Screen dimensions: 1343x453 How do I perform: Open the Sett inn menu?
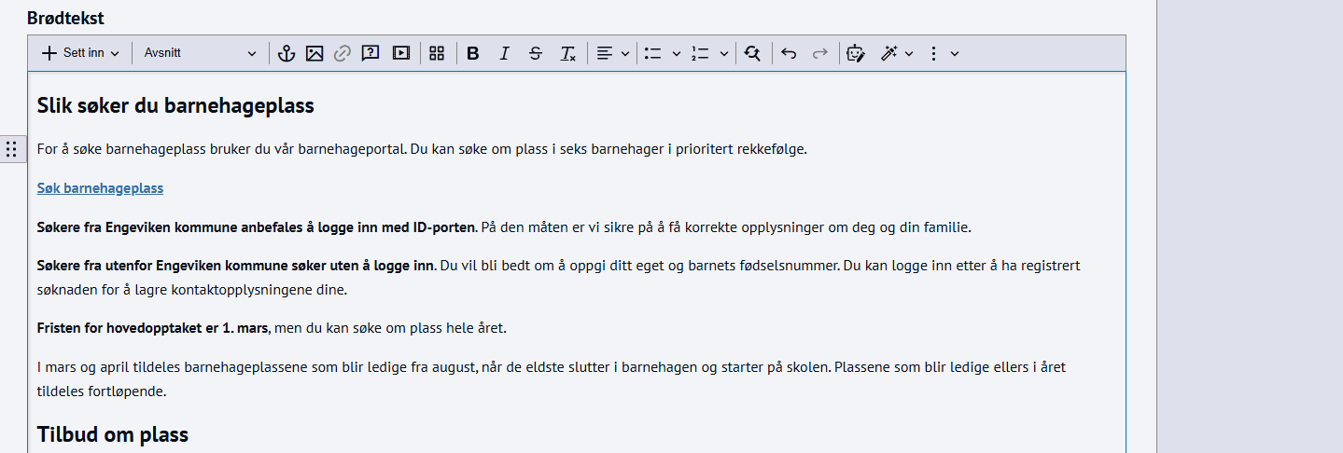81,53
